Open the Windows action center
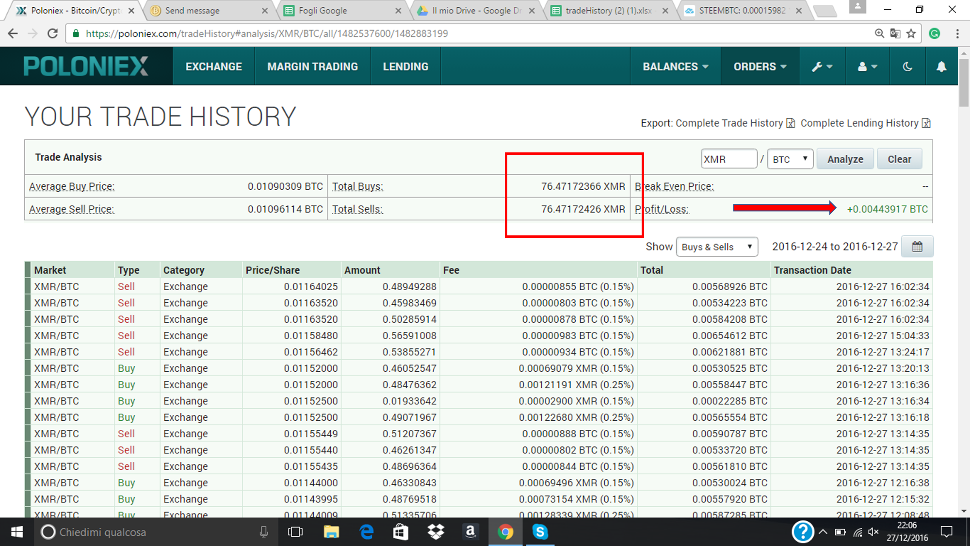Viewport: 970px width, 546px height. [x=946, y=532]
